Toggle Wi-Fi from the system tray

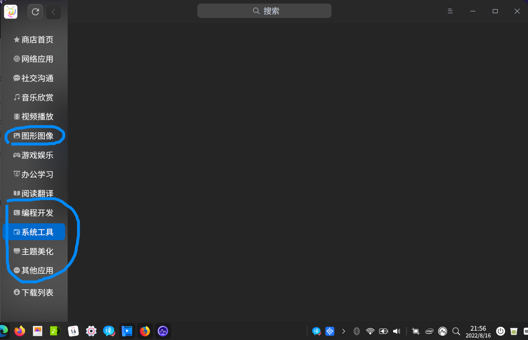point(370,331)
